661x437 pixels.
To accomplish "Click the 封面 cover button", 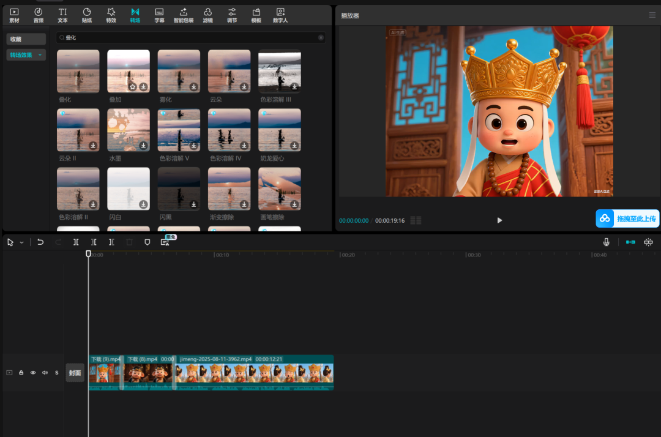I will click(75, 373).
